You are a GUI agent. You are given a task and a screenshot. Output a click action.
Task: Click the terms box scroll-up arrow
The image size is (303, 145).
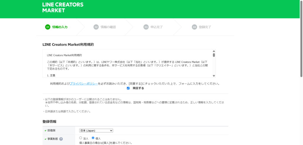pos(214,51)
